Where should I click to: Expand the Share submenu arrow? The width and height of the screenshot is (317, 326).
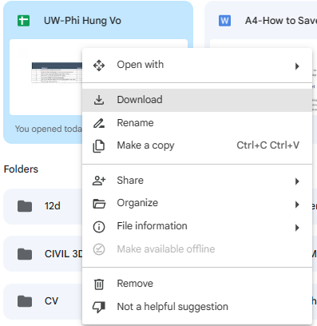(x=297, y=181)
